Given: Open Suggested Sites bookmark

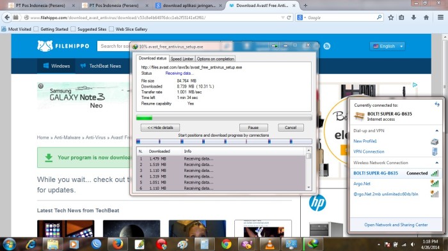Looking at the screenshot, I should [x=88, y=29].
